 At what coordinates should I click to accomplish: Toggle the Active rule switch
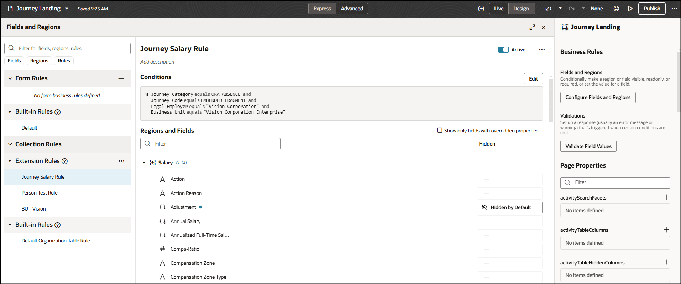(x=503, y=50)
